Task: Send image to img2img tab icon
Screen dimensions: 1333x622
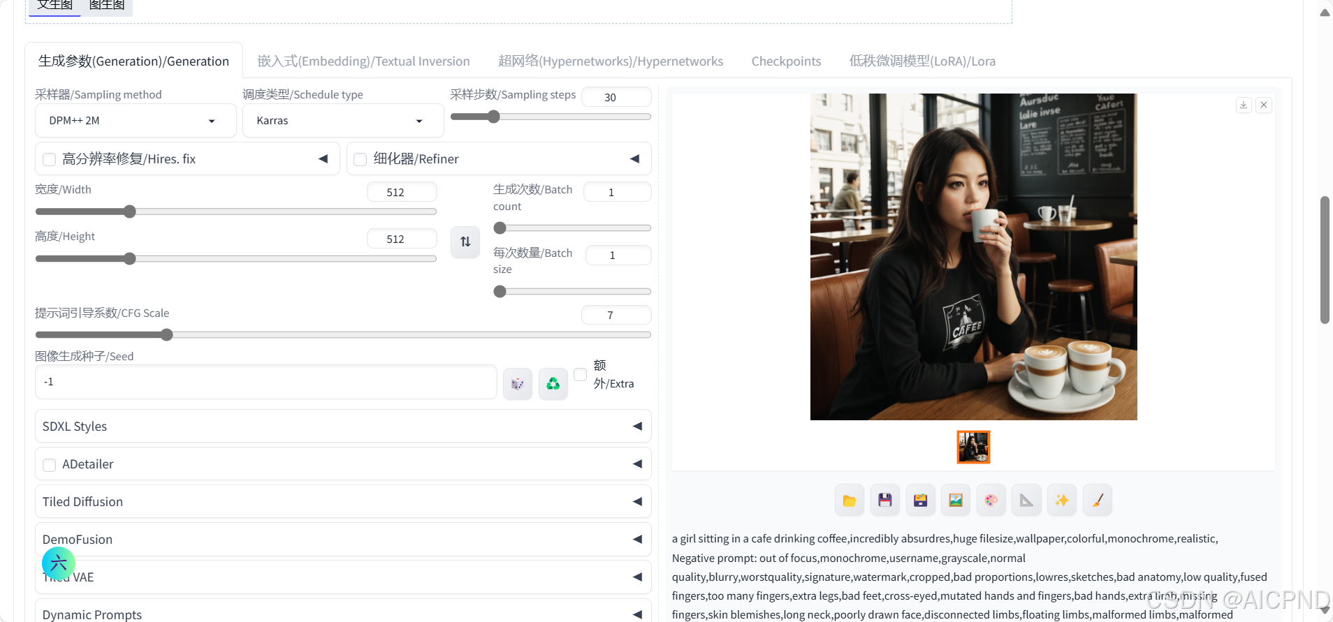Action: (x=956, y=501)
